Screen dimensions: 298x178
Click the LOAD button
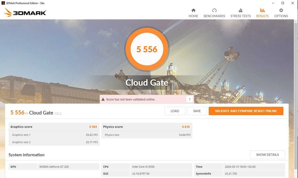coord(175,111)
